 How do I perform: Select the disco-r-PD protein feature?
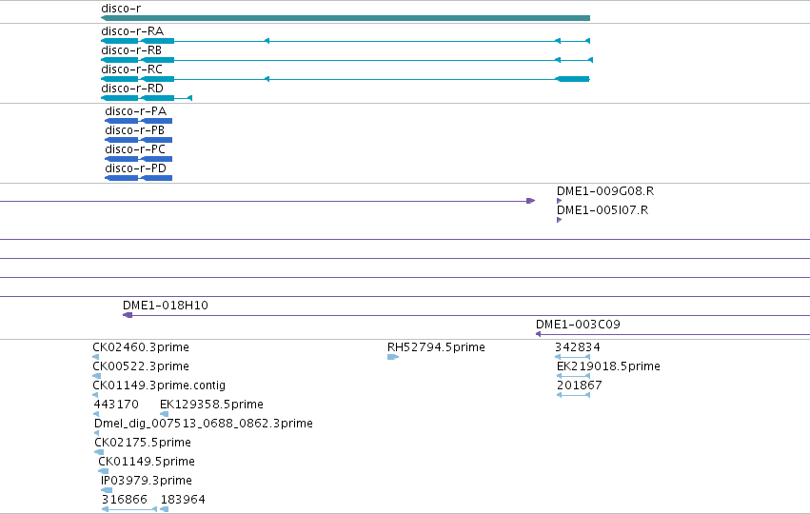click(138, 178)
